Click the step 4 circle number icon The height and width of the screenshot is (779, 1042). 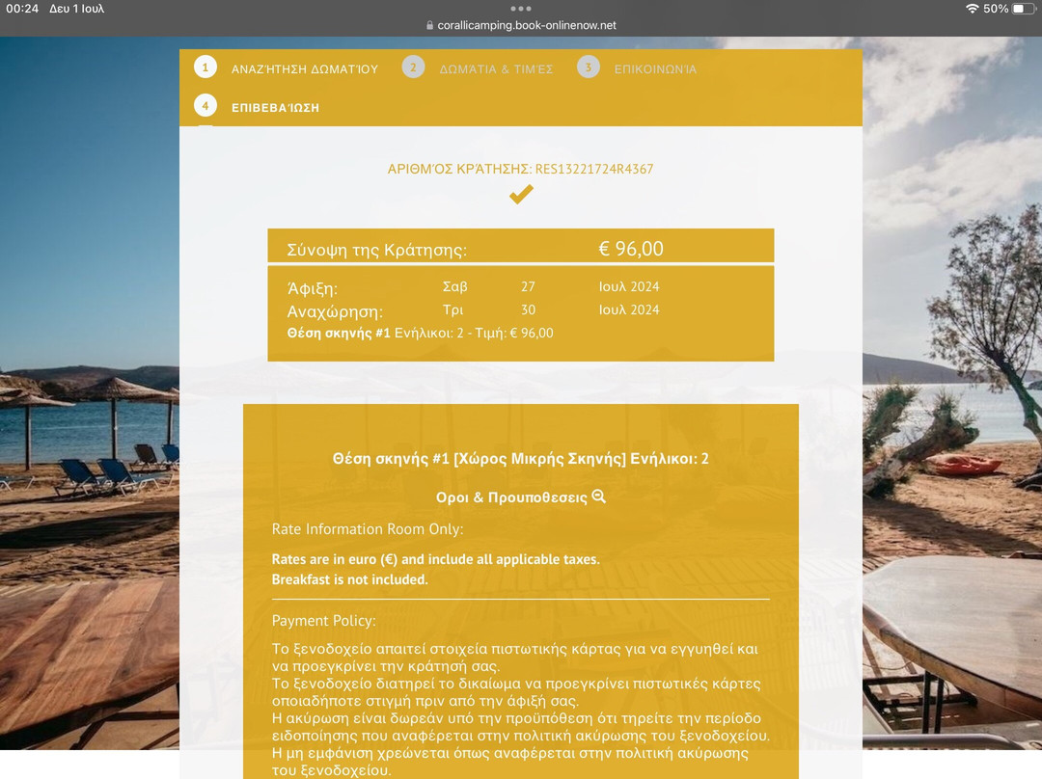[x=205, y=106]
